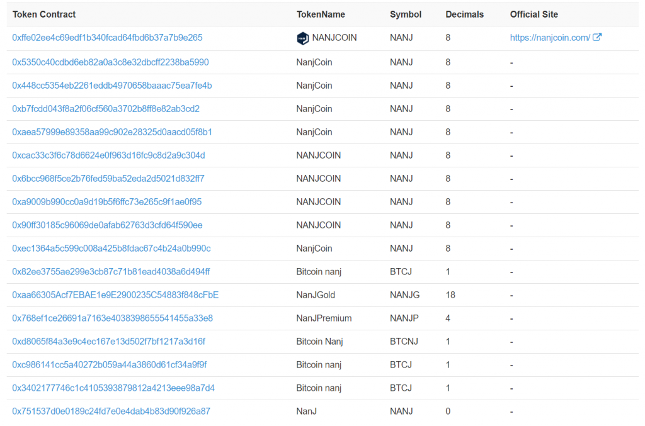Open the https://nanjcoin.com/ official site link
The image size is (645, 426).
tap(550, 38)
